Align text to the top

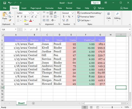pyautogui.click(x=44, y=13)
